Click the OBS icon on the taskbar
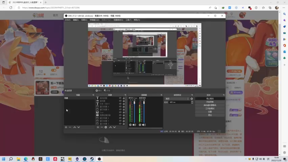This screenshot has width=288, height=162. pyautogui.click(x=99, y=159)
